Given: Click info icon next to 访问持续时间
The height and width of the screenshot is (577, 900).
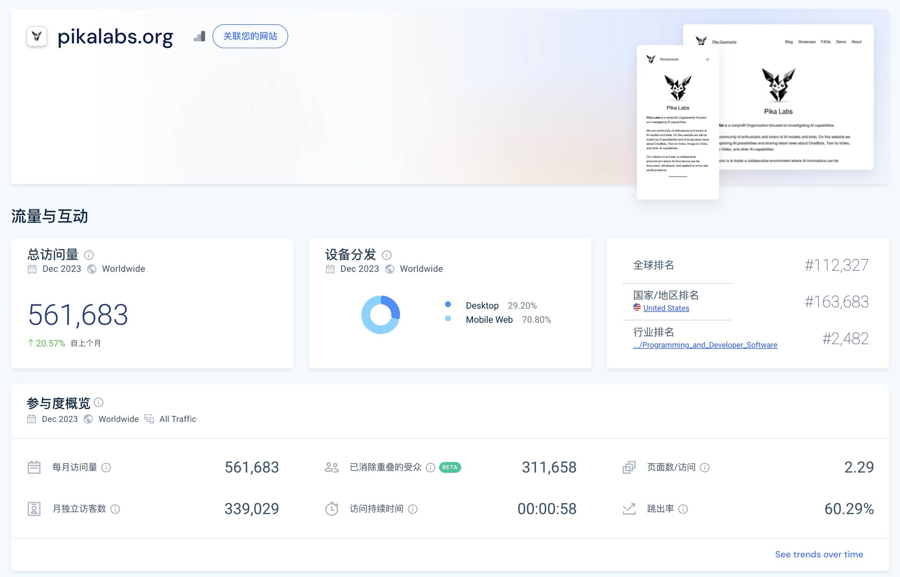Looking at the screenshot, I should click(x=413, y=509).
